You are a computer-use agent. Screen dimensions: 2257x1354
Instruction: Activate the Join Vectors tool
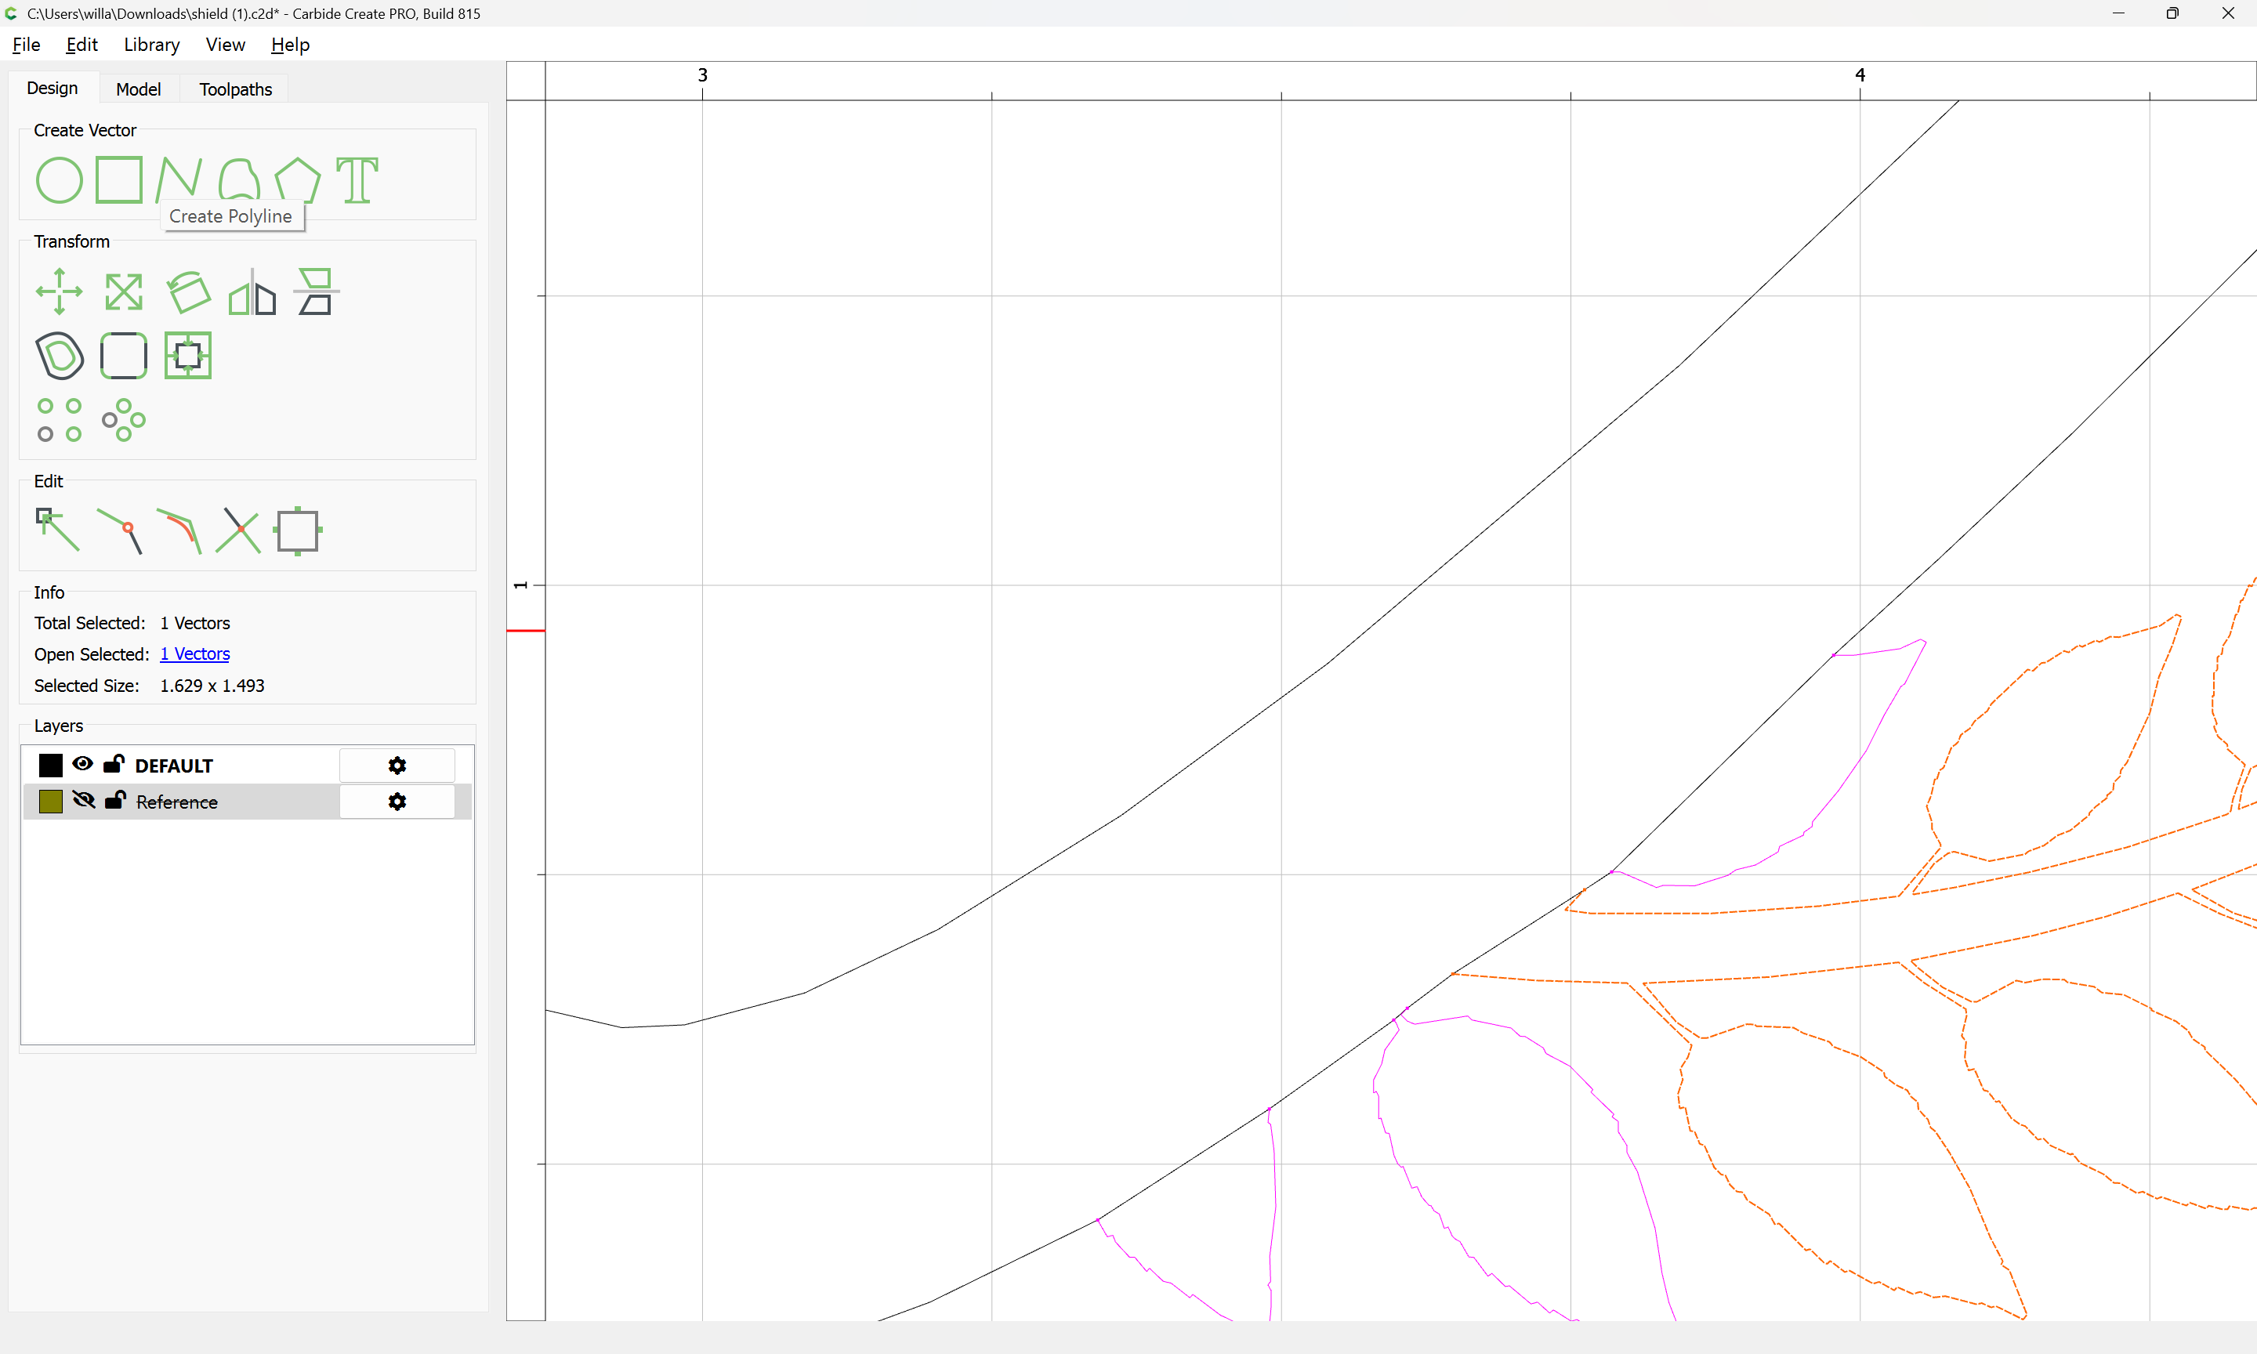(119, 530)
